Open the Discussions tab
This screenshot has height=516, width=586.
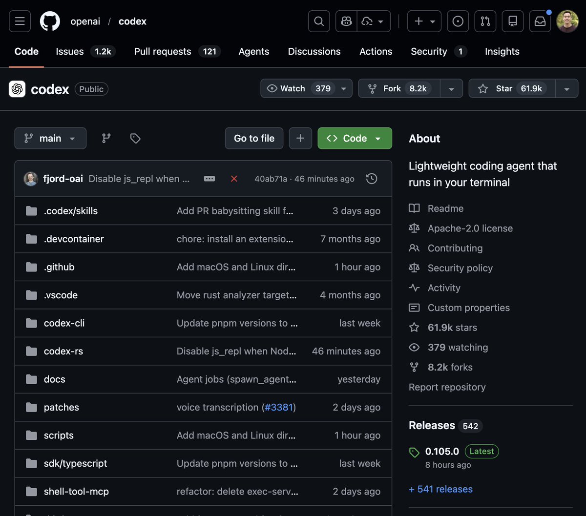pyautogui.click(x=314, y=51)
